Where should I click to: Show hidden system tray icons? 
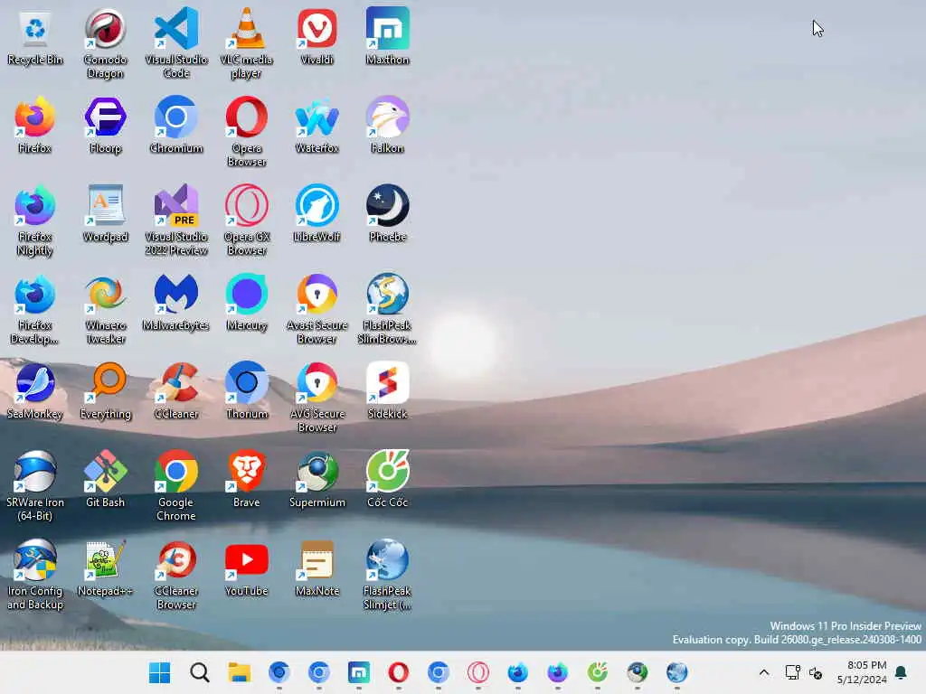click(x=763, y=672)
